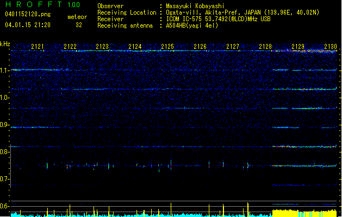Click the kHz axis unit label

point(5,44)
